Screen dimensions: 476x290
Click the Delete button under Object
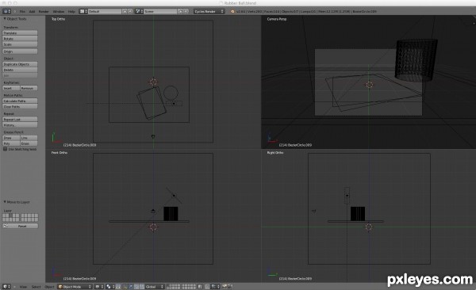[20, 70]
